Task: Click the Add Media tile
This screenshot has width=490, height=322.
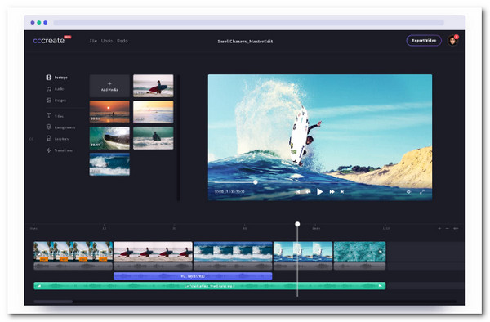Action: pyautogui.click(x=109, y=86)
